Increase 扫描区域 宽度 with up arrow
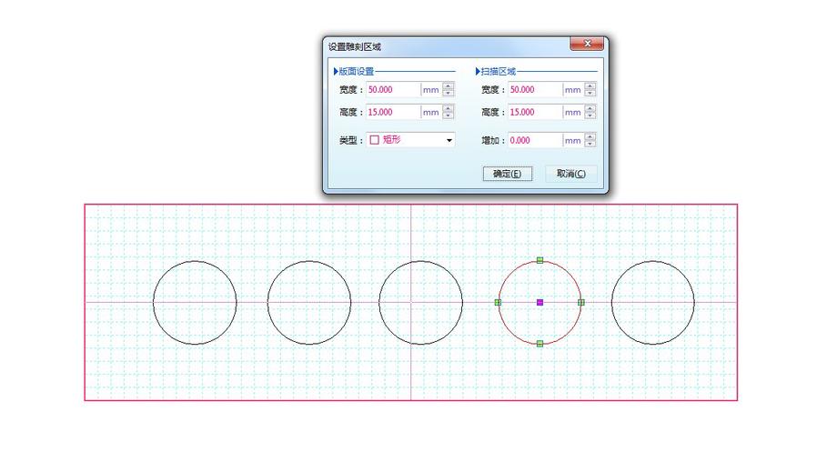The image size is (817, 452). pyautogui.click(x=590, y=86)
